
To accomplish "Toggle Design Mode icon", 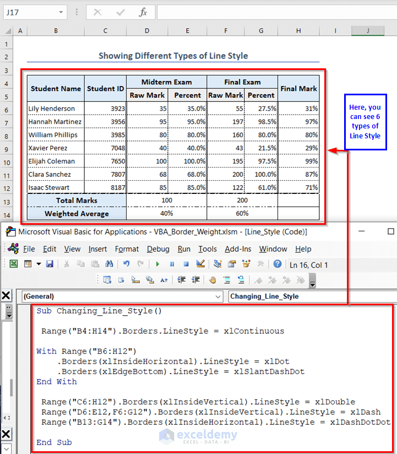I will 200,264.
